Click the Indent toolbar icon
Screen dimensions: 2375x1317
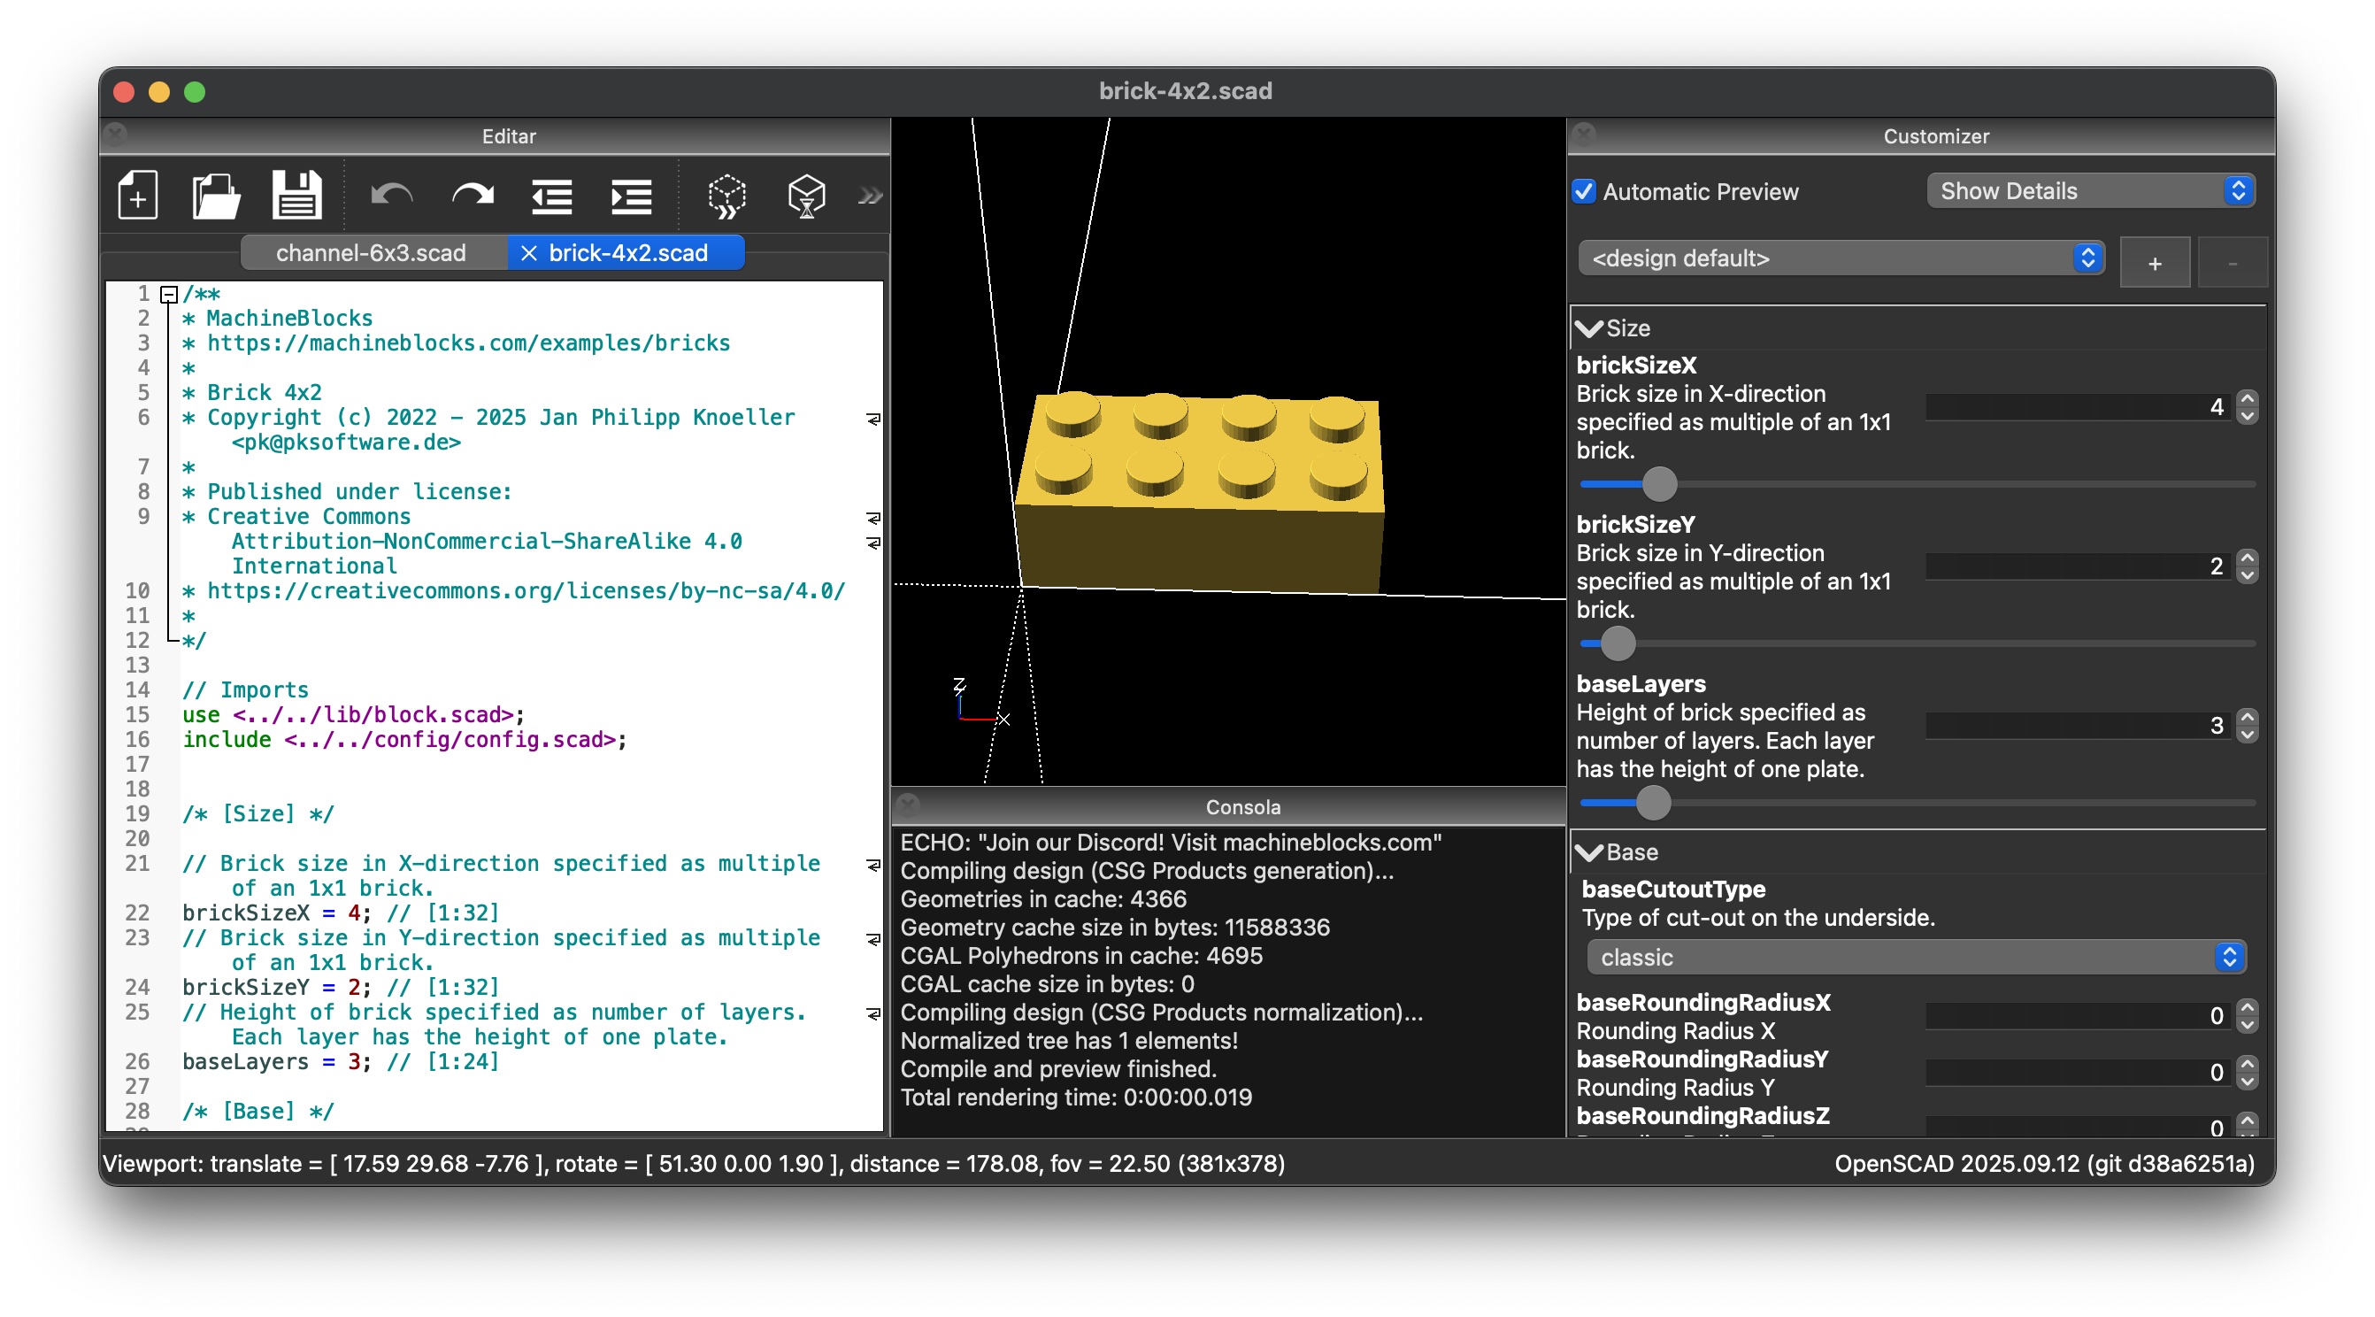[x=632, y=195]
